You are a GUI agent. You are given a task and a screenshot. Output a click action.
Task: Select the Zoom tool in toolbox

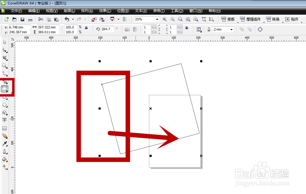coord(5,66)
